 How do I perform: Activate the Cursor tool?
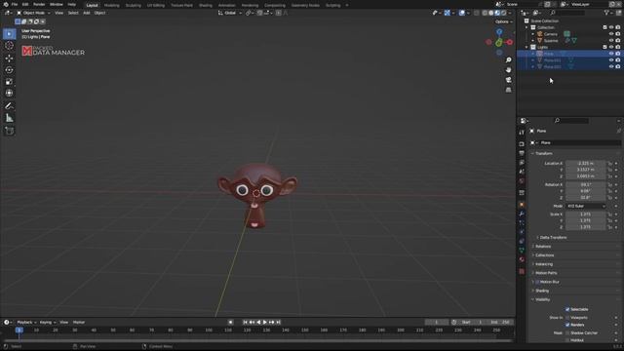(x=9, y=46)
